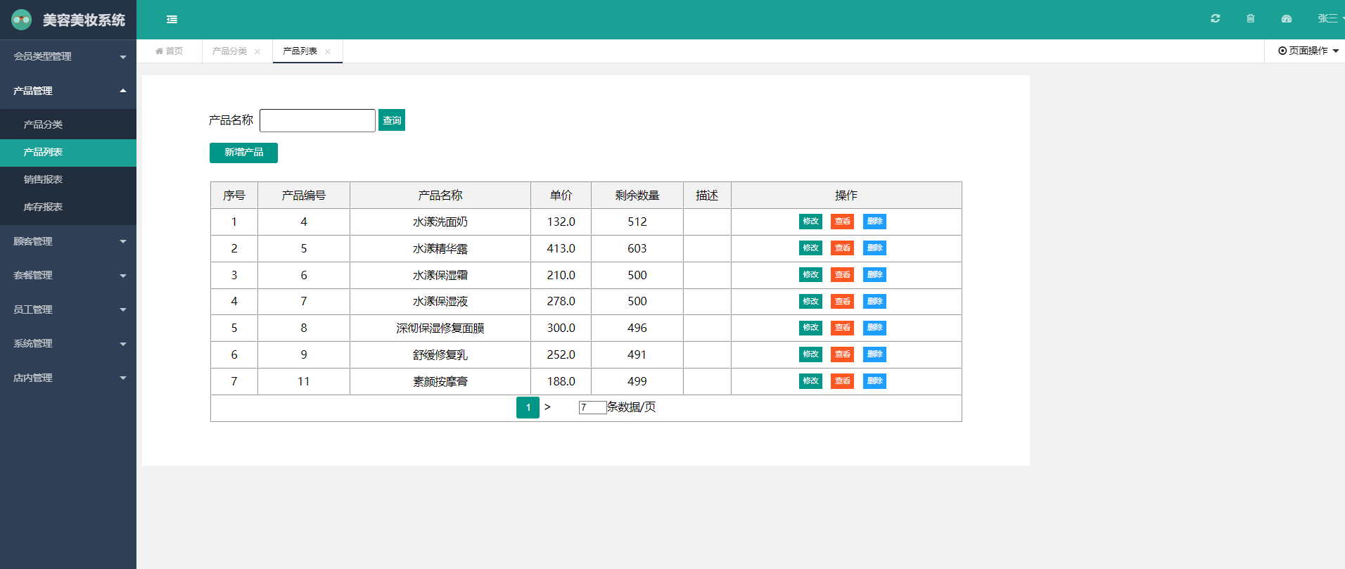Close the 产品分类 tab
The image size is (1345, 569).
pos(257,52)
